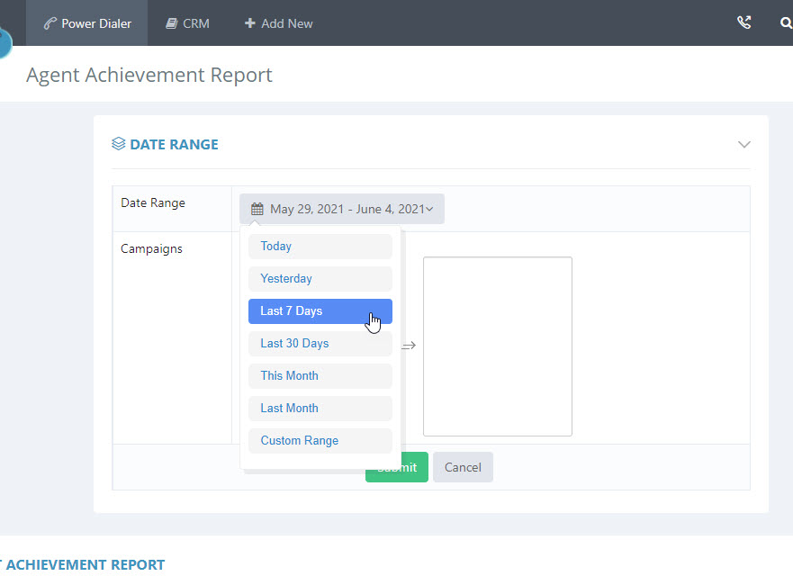Click the layers icon beside DATE RANGE

pyautogui.click(x=118, y=144)
